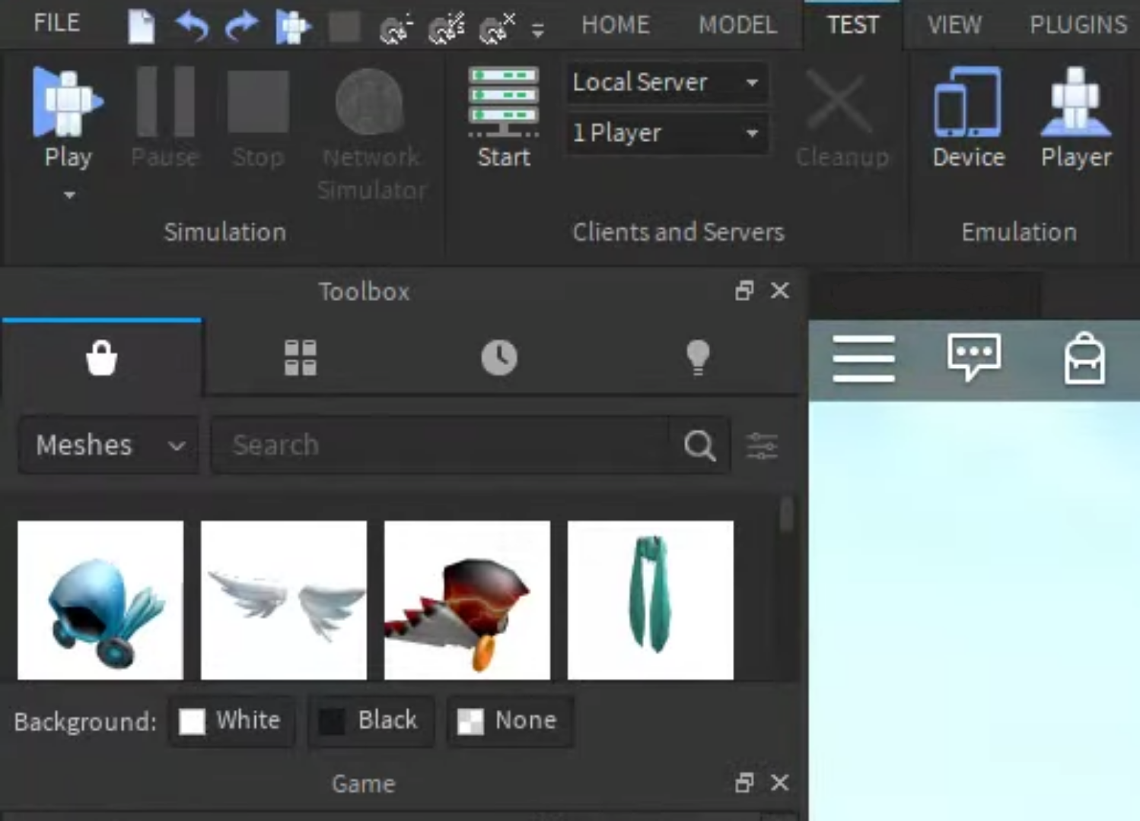
Task: Click the small Play character icon in quick access bar
Action: point(293,27)
